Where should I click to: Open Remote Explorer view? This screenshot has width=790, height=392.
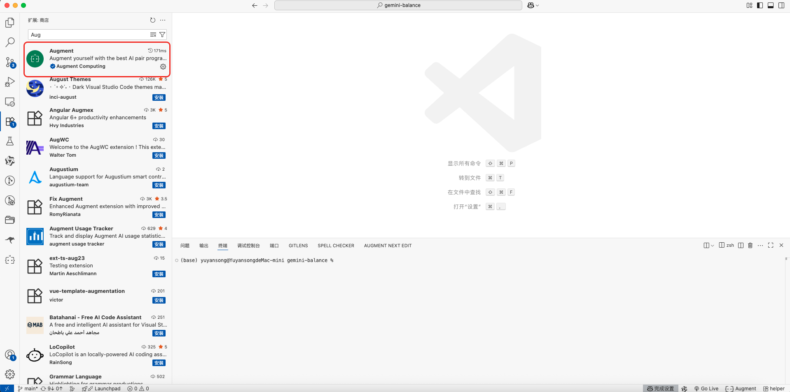[10, 102]
